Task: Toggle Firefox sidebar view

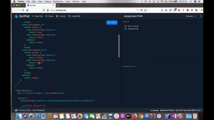Action: coord(171,10)
